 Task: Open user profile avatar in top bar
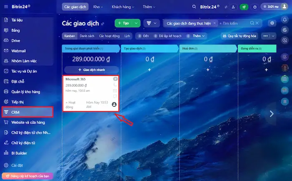[x=284, y=7]
